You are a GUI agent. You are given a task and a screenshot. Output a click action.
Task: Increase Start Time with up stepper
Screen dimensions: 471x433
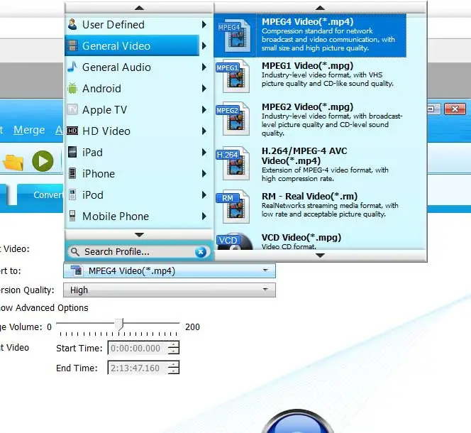[x=174, y=344]
